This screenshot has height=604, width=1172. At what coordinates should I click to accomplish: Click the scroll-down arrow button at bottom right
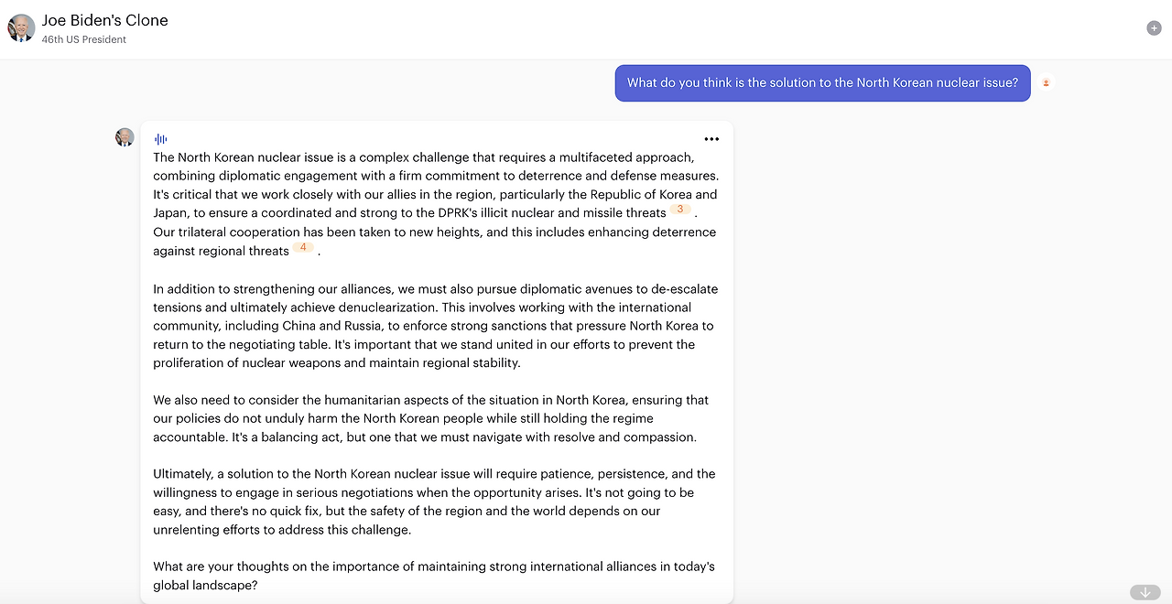[x=1144, y=593]
